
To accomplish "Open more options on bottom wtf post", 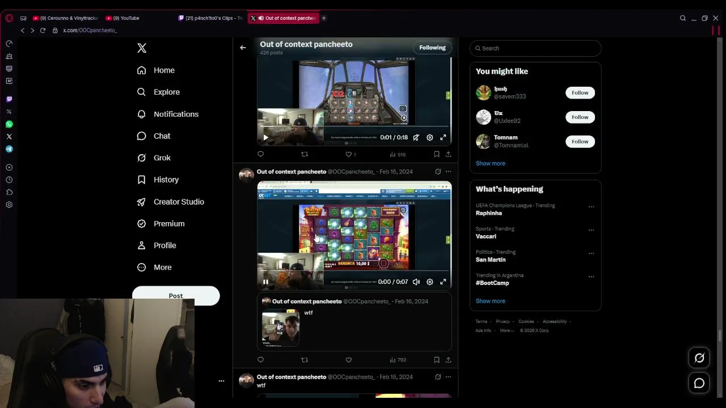I will pos(448,377).
